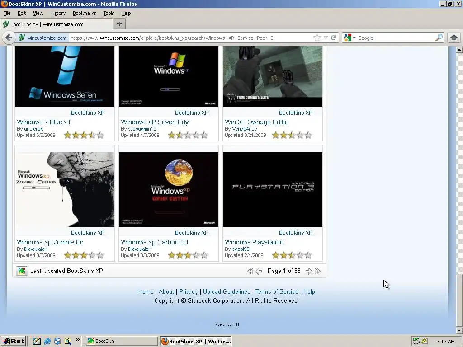View author sacol95's profile
This screenshot has height=347, width=463.
point(241,249)
